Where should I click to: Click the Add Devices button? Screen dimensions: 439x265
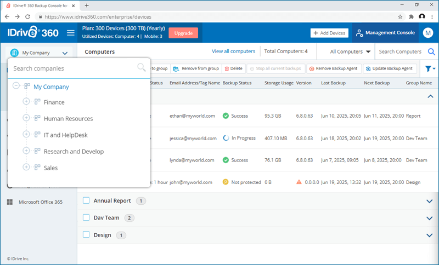[329, 33]
